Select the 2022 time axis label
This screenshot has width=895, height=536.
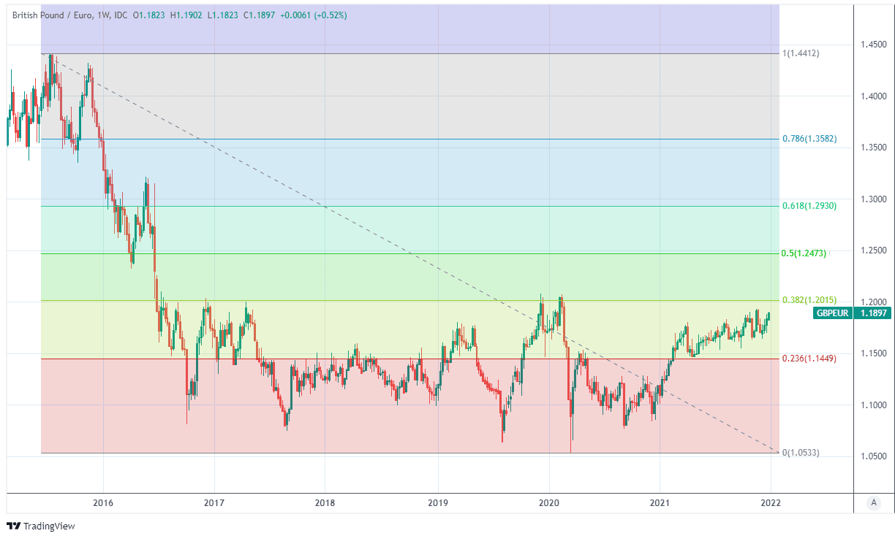[771, 502]
